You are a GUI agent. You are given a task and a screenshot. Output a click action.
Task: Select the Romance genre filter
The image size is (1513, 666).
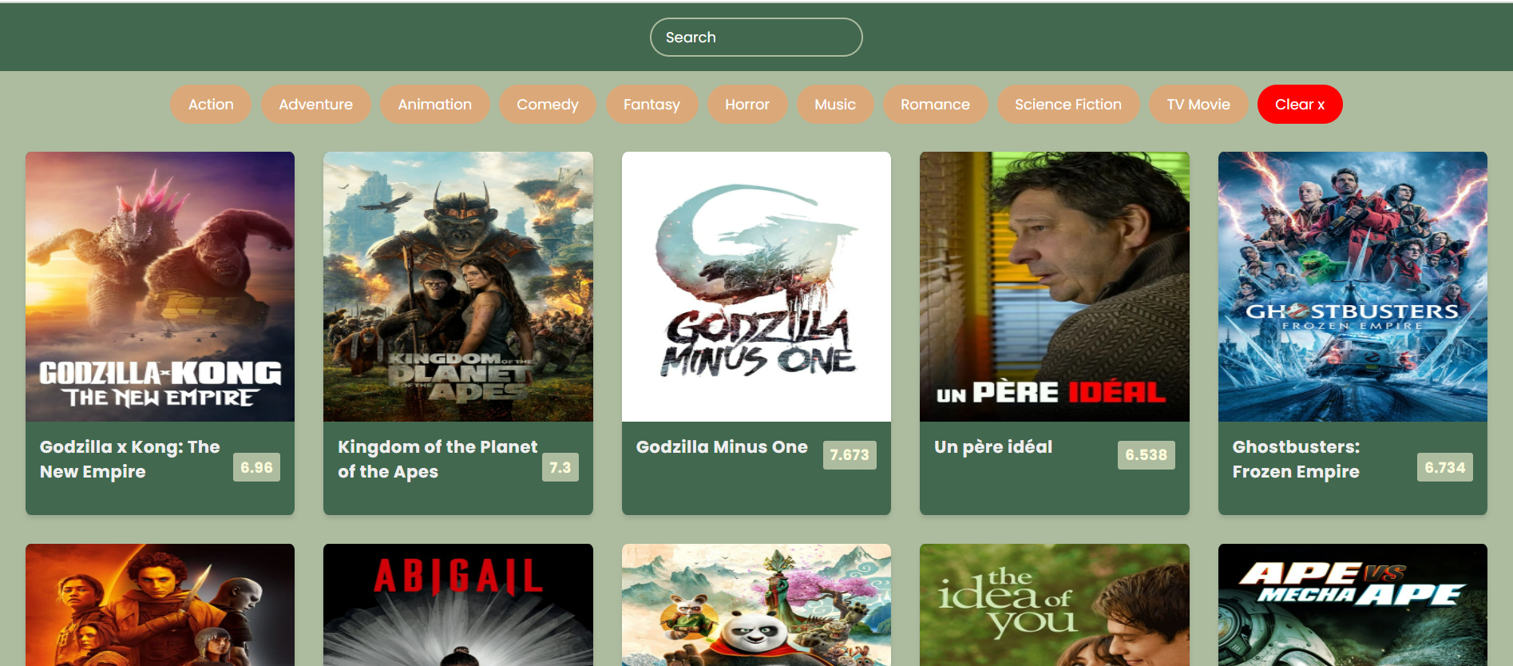[x=935, y=105]
